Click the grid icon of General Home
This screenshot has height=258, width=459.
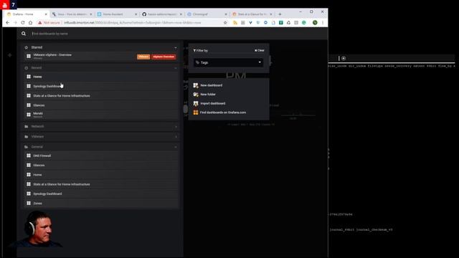29,175
